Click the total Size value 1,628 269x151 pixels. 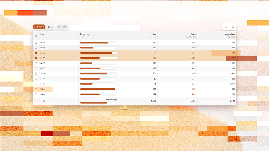point(154,101)
